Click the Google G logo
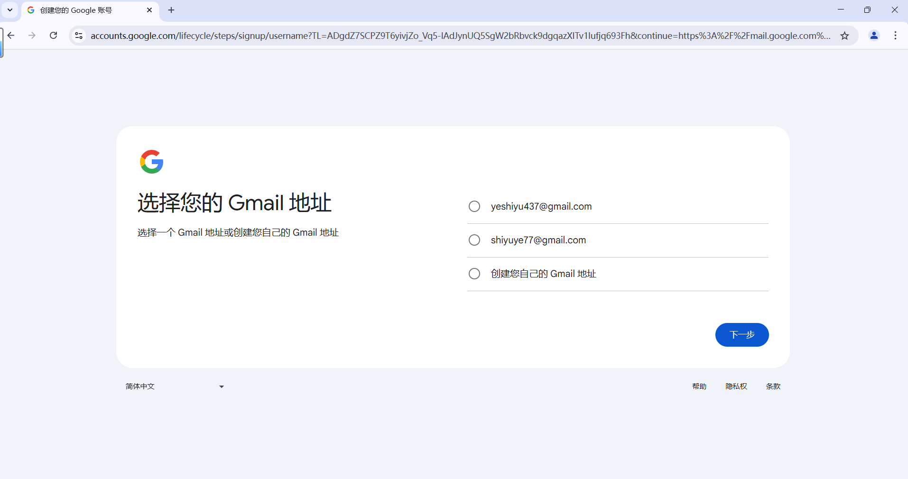 [x=152, y=162]
